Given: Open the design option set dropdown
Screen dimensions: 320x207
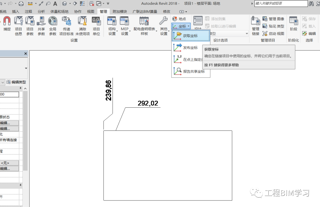Looking at the screenshot, I should point(247,34).
